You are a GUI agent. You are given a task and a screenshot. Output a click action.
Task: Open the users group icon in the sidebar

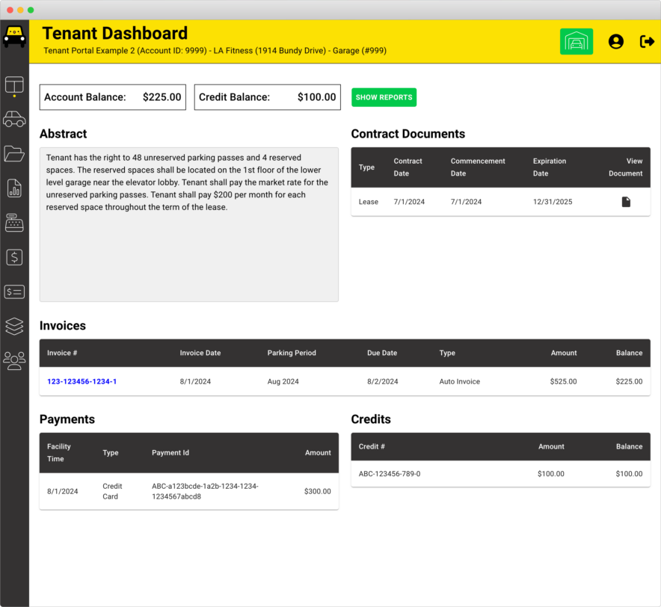[x=14, y=360]
